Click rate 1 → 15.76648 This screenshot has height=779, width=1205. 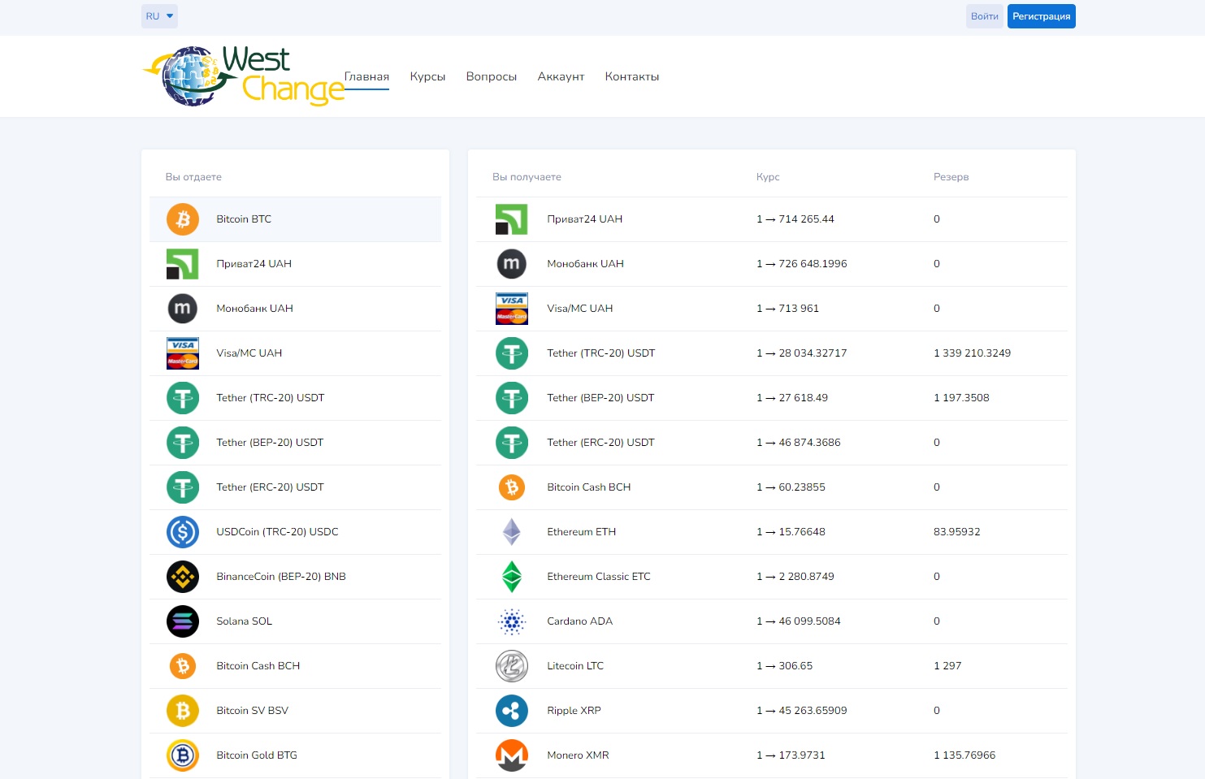(791, 532)
